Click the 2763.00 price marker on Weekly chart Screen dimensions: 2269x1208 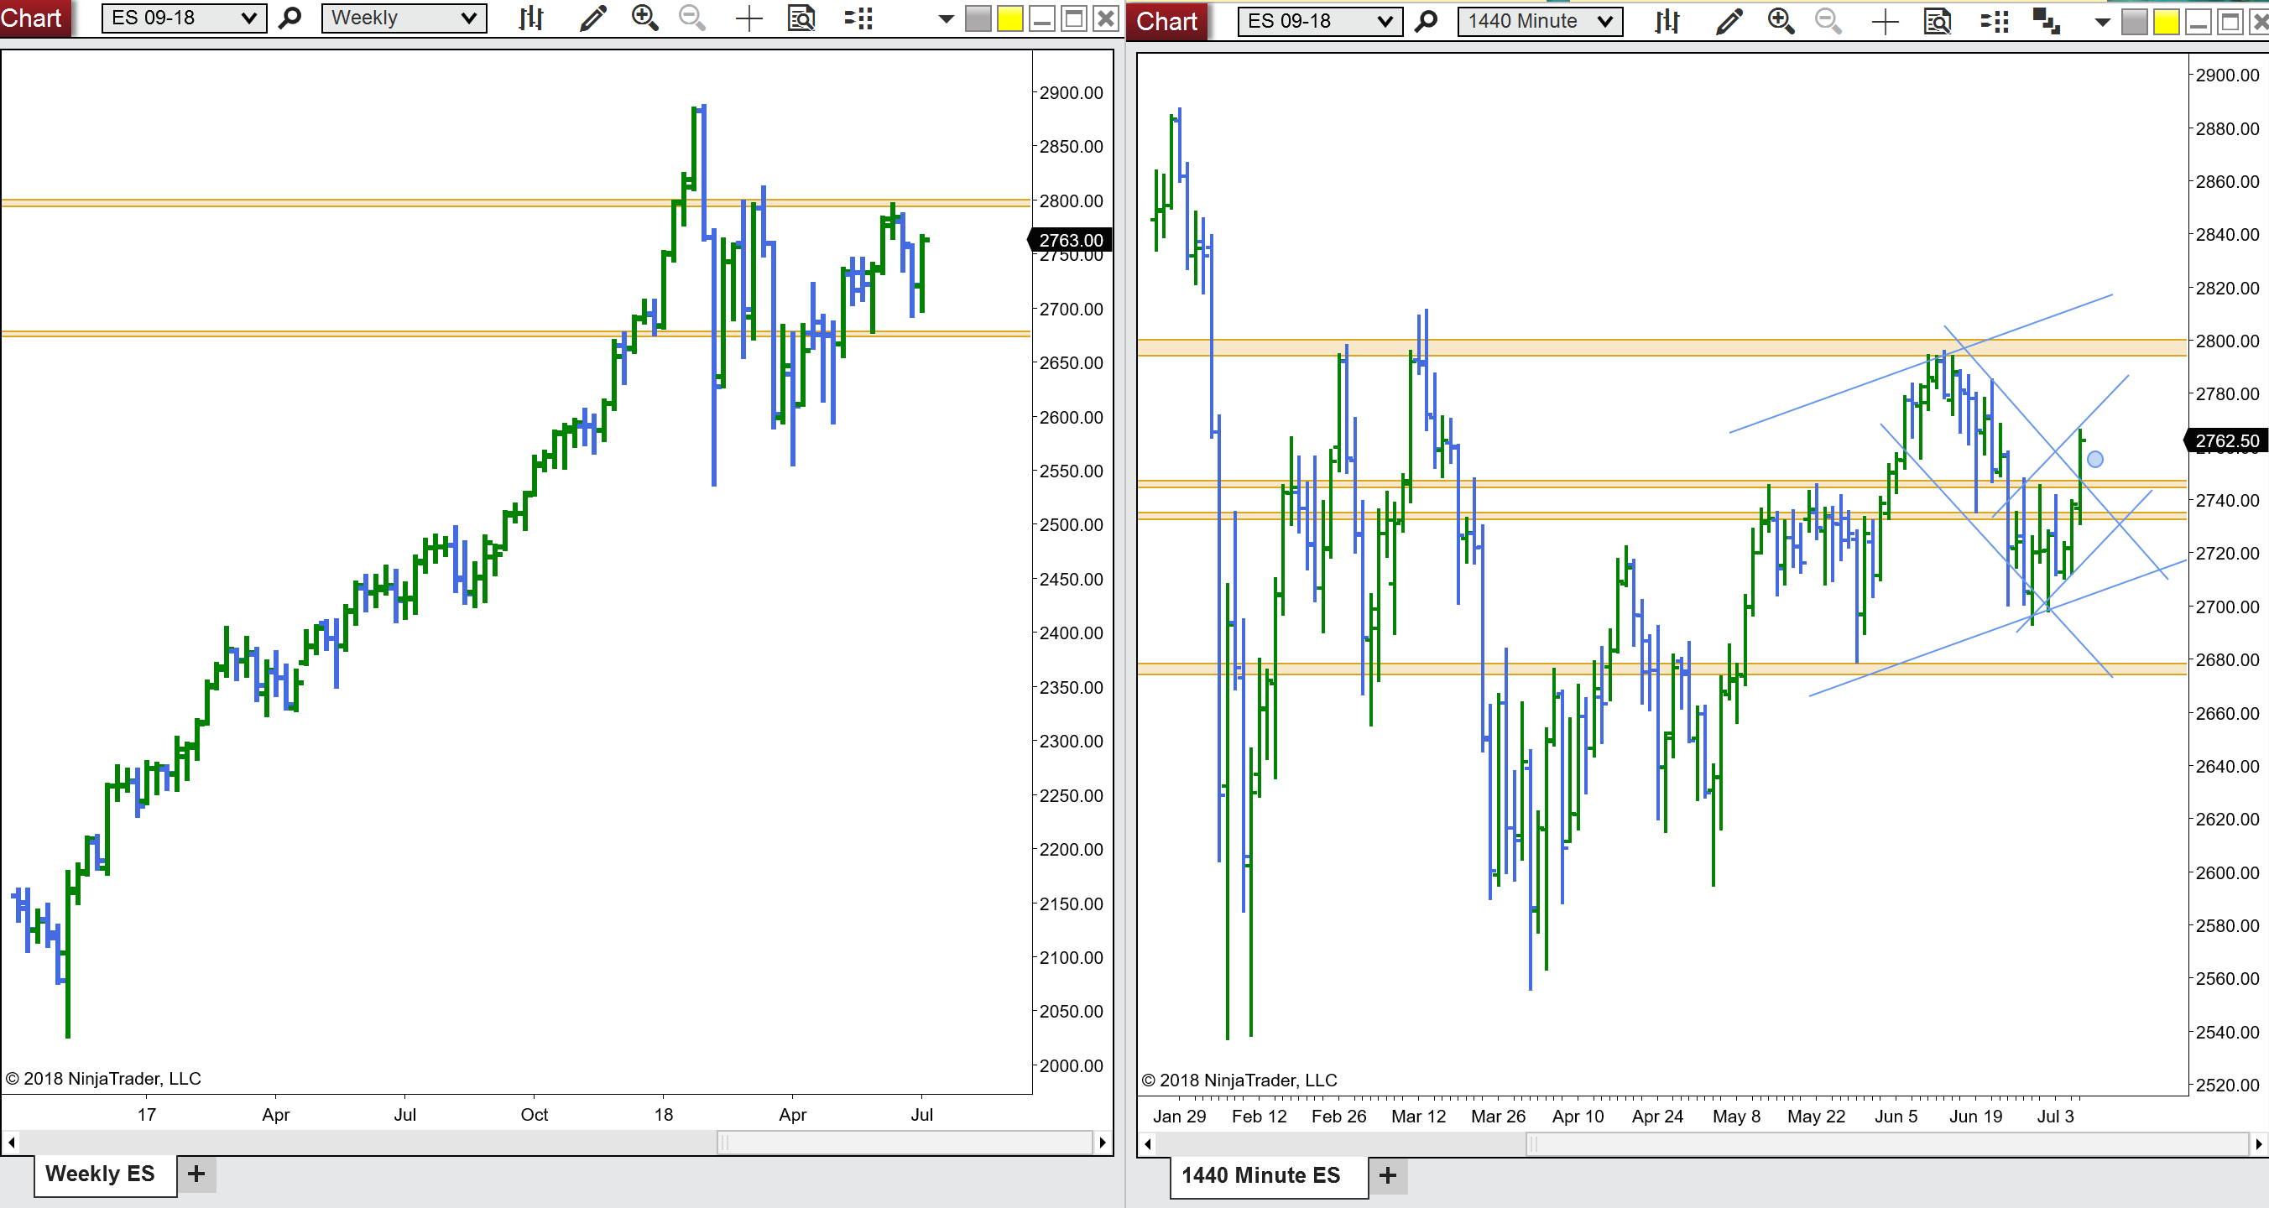click(1070, 239)
